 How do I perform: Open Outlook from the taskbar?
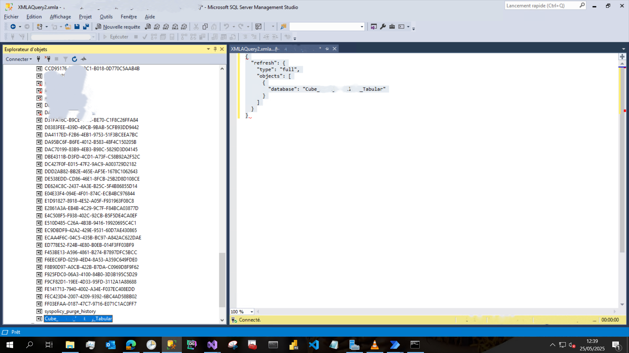[x=111, y=345]
